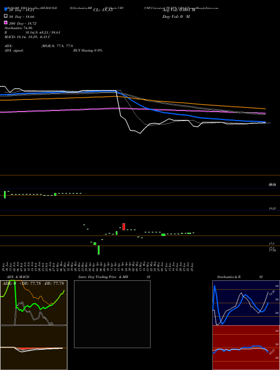Open the empty Intra Day Trading Price panel
The image size is (280, 370).
[112, 314]
